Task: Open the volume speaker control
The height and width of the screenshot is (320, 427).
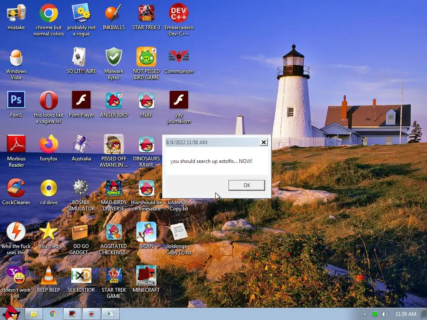Action: click(385, 314)
